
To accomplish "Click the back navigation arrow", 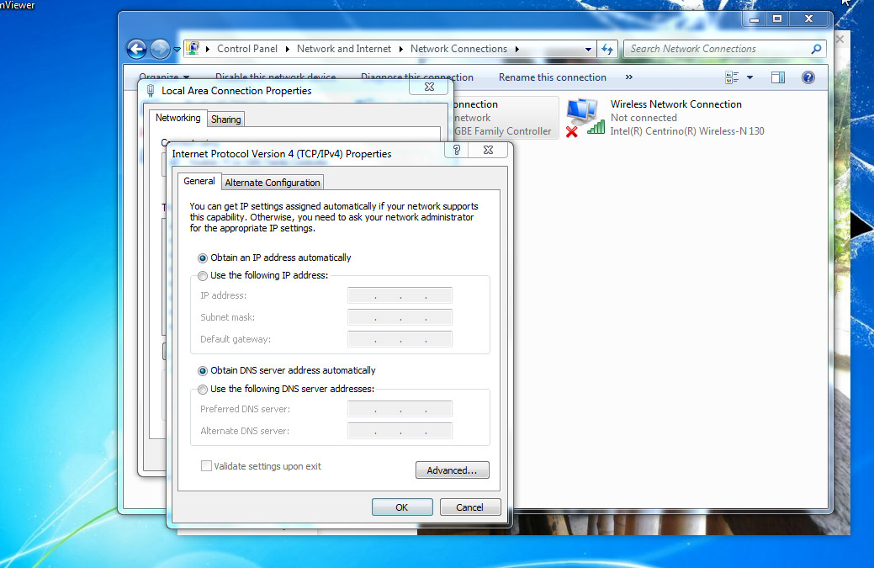I will click(136, 49).
